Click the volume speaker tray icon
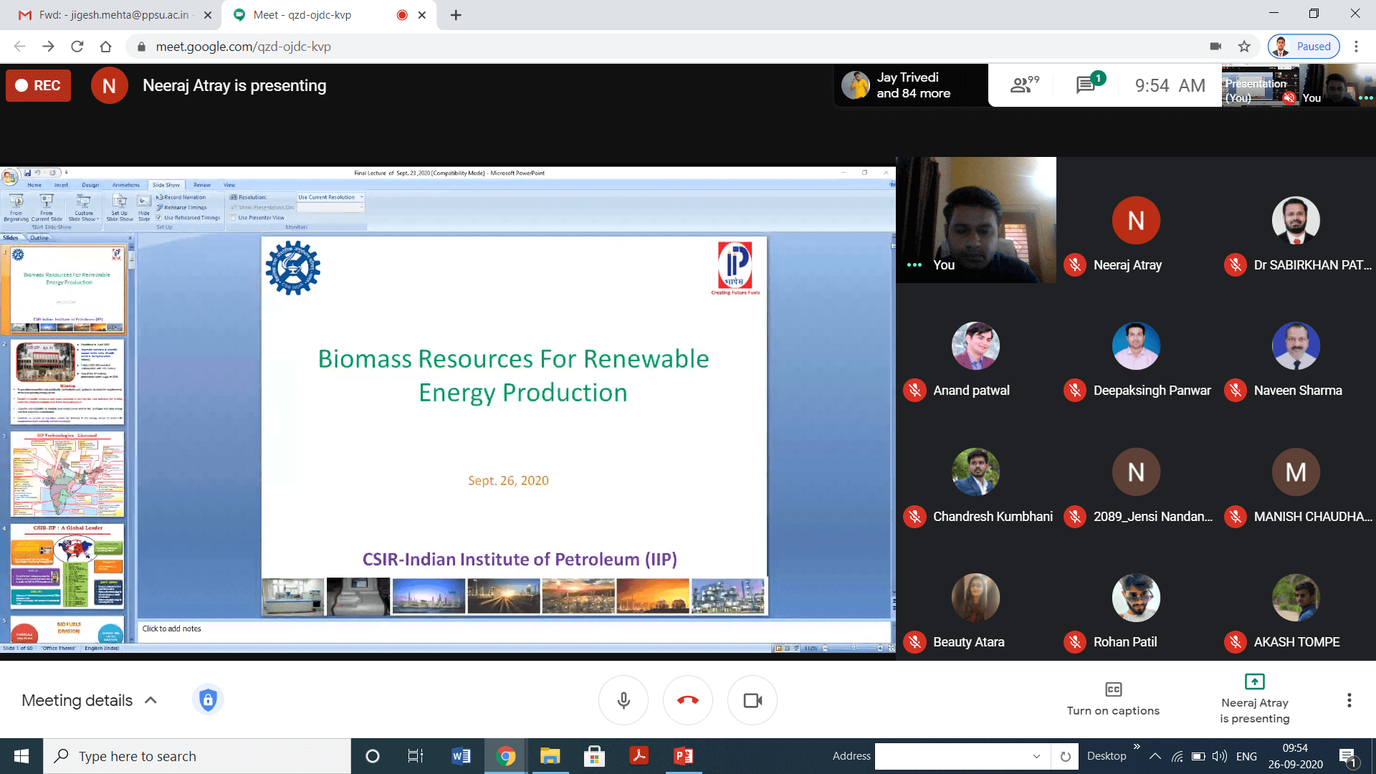Screen dimensions: 1376x774 tap(1220, 756)
